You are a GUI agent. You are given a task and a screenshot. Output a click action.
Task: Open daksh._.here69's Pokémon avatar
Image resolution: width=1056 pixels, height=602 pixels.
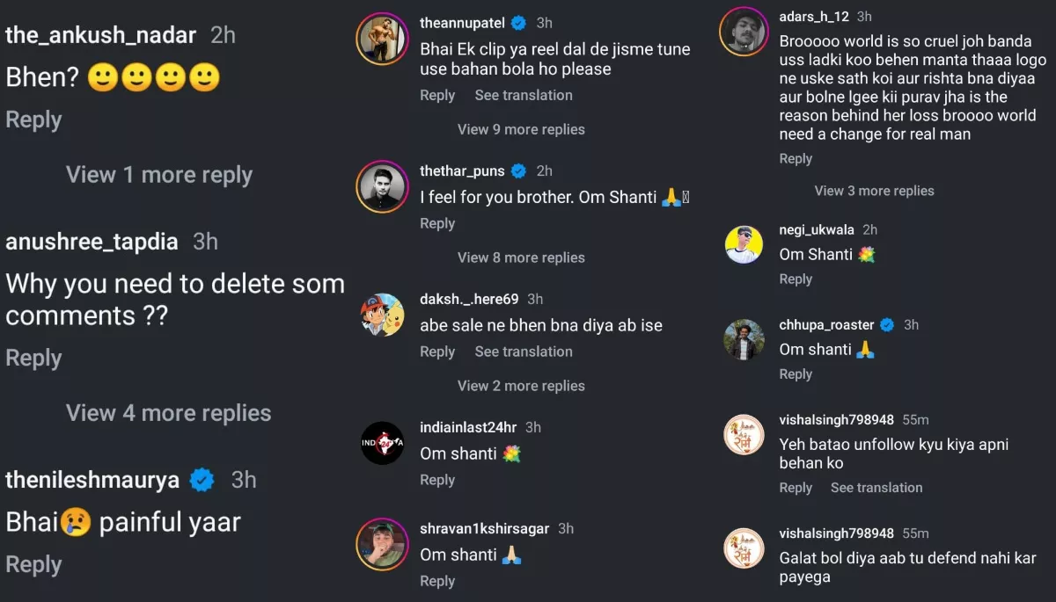tap(383, 315)
